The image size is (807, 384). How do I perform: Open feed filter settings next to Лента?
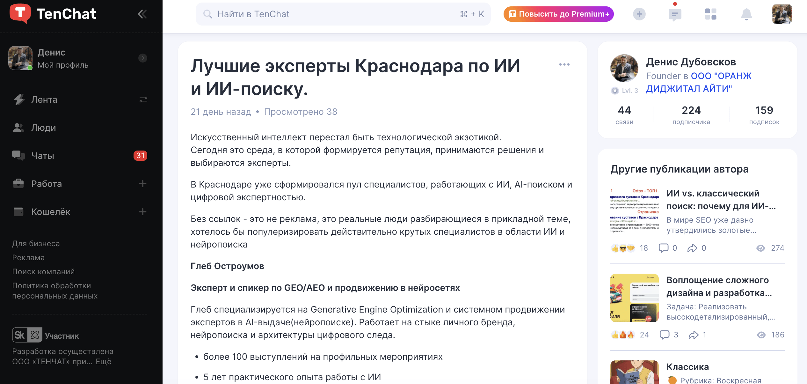(143, 100)
